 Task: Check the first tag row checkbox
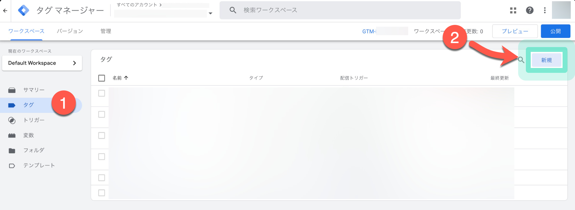point(102,93)
